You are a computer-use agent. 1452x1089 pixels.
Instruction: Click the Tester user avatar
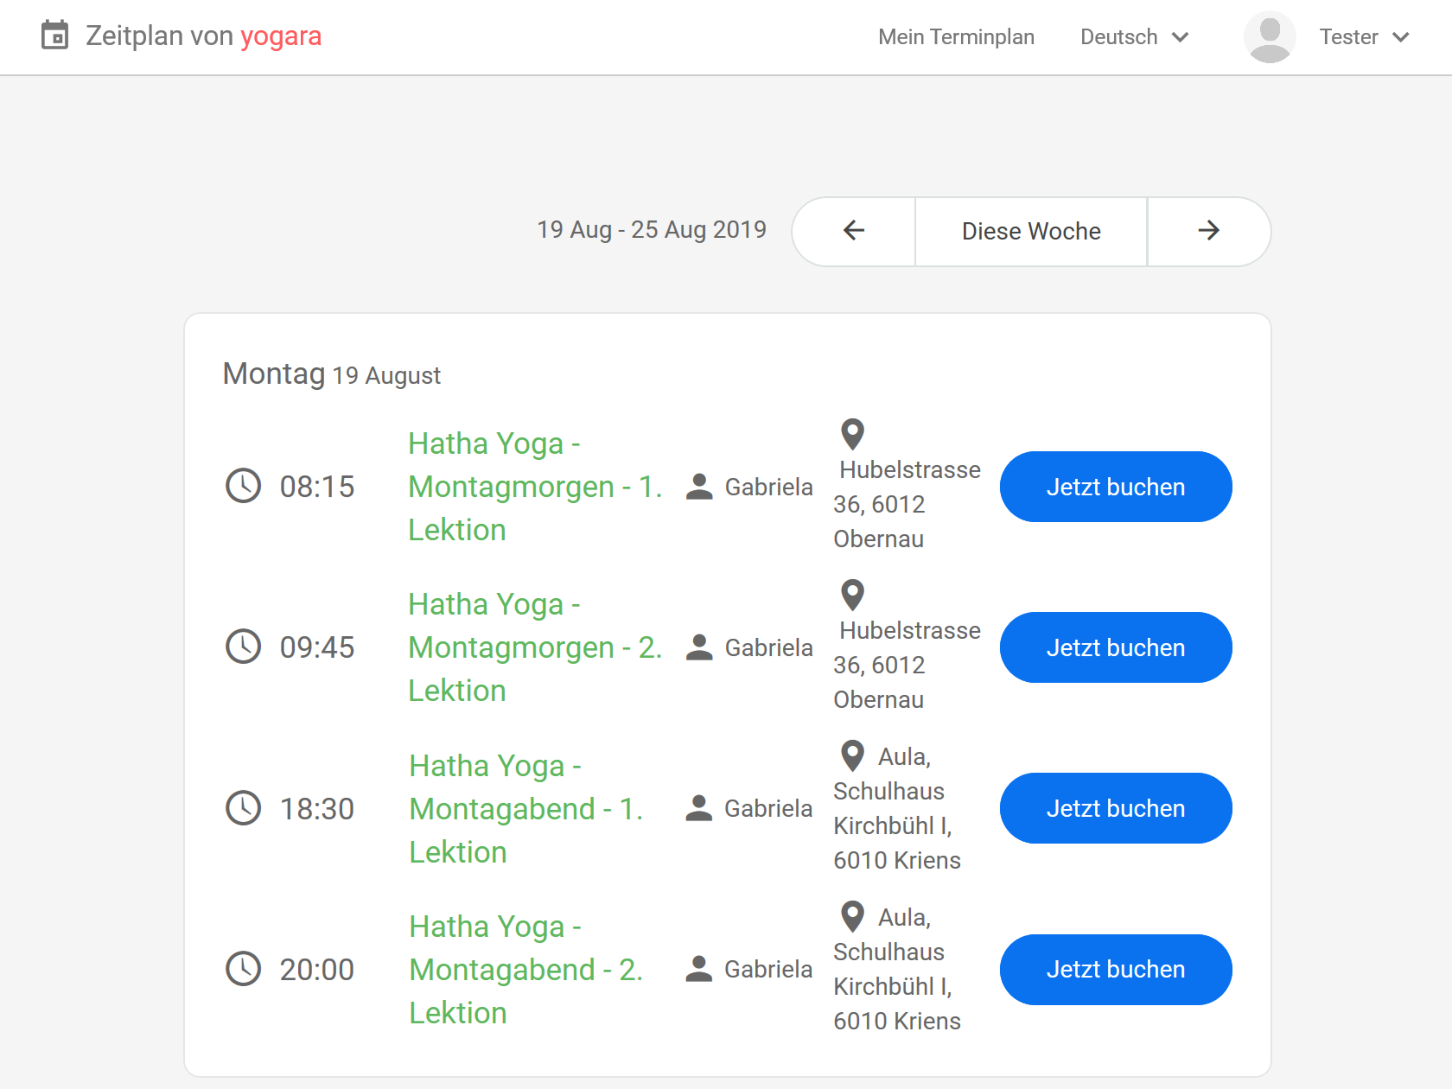(1269, 37)
